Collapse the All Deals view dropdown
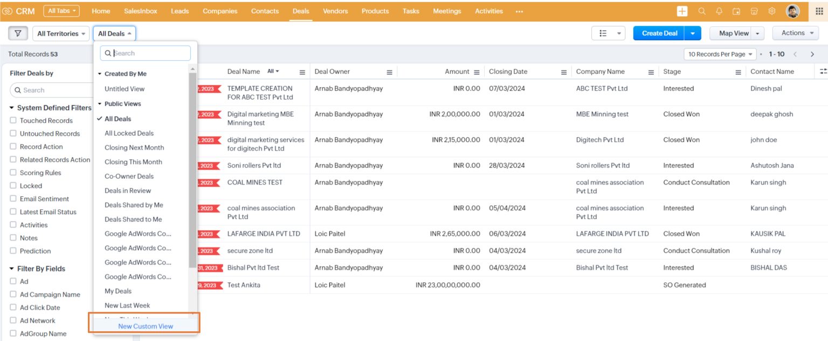Viewport: 828px width, 341px height. point(114,33)
